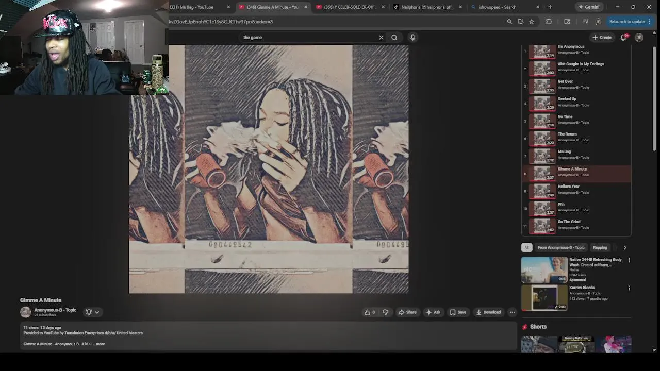Select the From Anonymous-B - Topic chip
The image size is (660, 371).
[561, 247]
